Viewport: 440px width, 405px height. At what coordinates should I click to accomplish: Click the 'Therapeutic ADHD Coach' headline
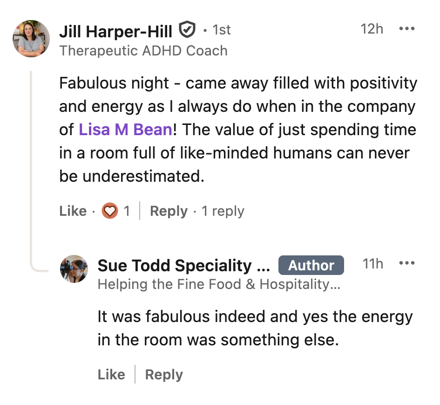click(143, 50)
